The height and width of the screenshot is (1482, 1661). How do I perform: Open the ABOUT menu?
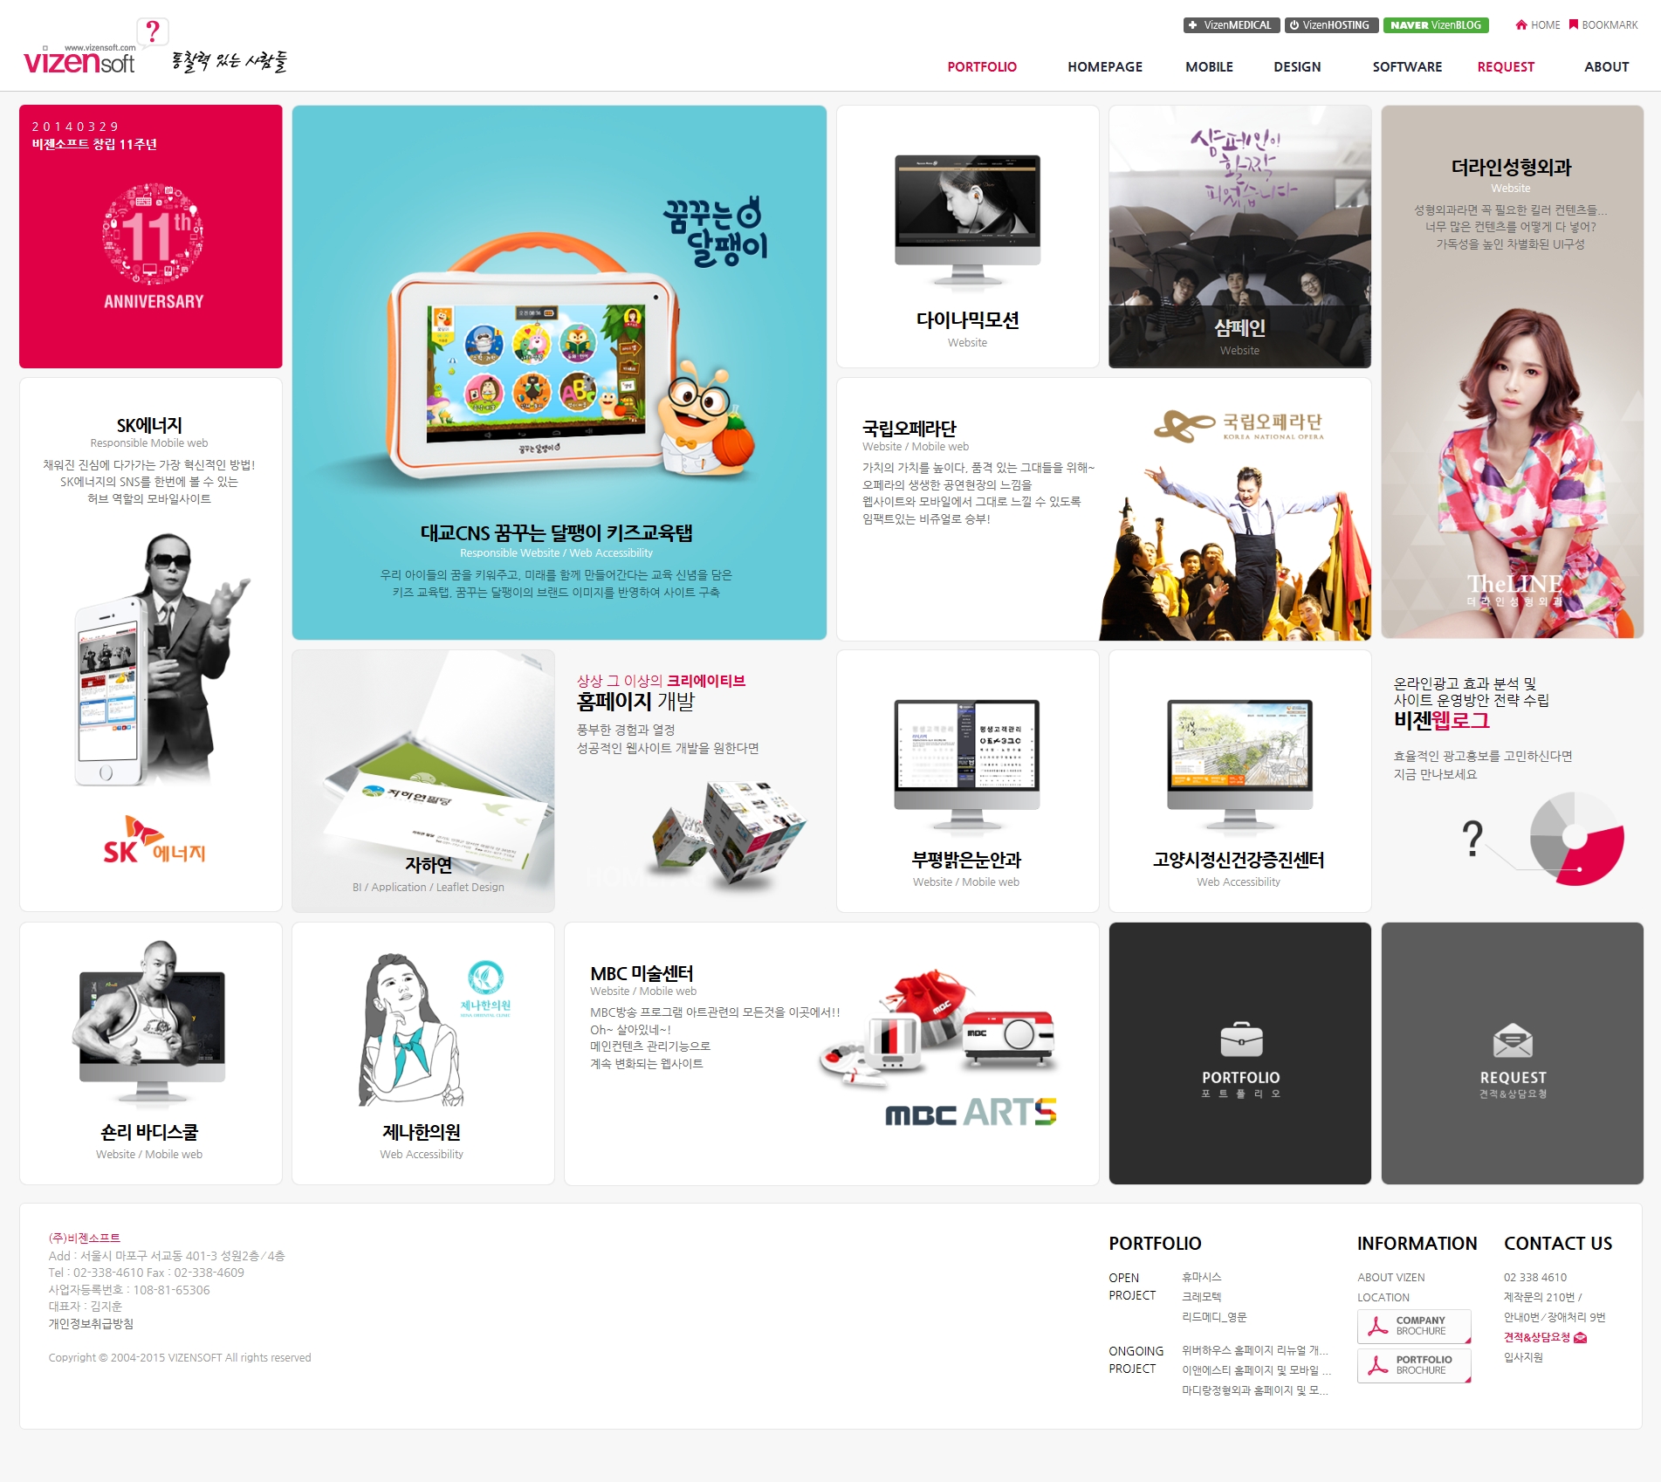tap(1606, 67)
